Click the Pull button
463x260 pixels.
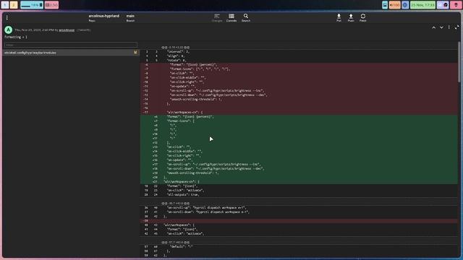coord(339,17)
